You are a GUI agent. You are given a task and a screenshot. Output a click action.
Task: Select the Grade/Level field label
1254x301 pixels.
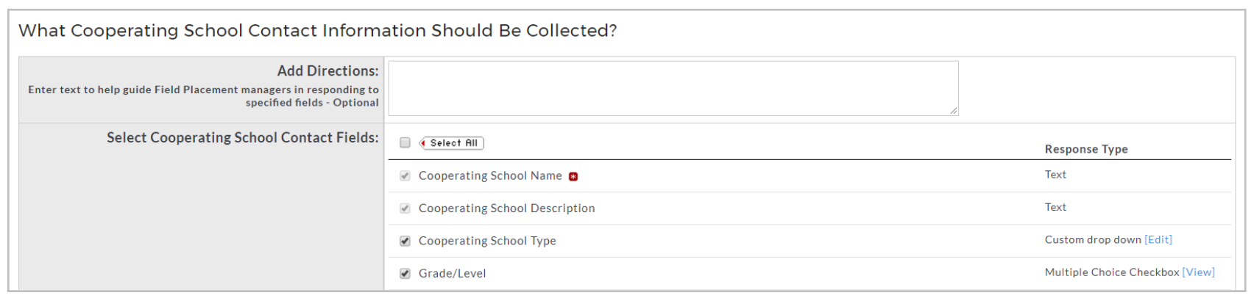(x=452, y=273)
